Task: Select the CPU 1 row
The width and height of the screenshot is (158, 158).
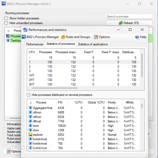Action: coord(84,62)
